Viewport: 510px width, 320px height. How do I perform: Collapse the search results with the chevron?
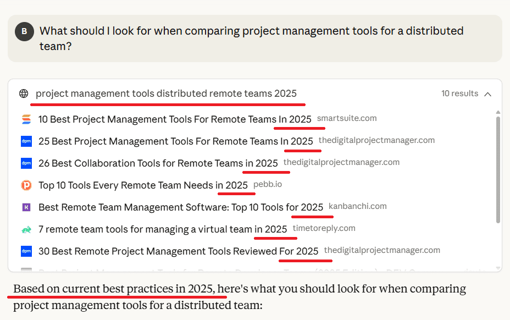(487, 94)
